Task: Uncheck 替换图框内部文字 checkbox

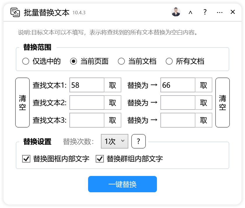Action: [x=26, y=159]
